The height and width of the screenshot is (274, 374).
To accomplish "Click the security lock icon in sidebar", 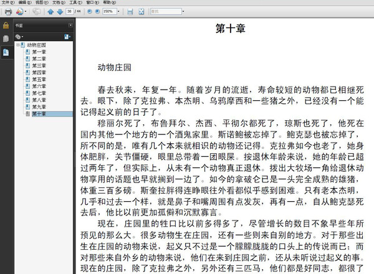I will [6, 26].
